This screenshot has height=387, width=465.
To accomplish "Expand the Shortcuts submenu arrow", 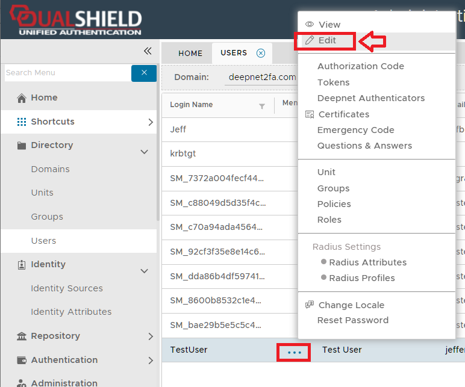I will (150, 122).
